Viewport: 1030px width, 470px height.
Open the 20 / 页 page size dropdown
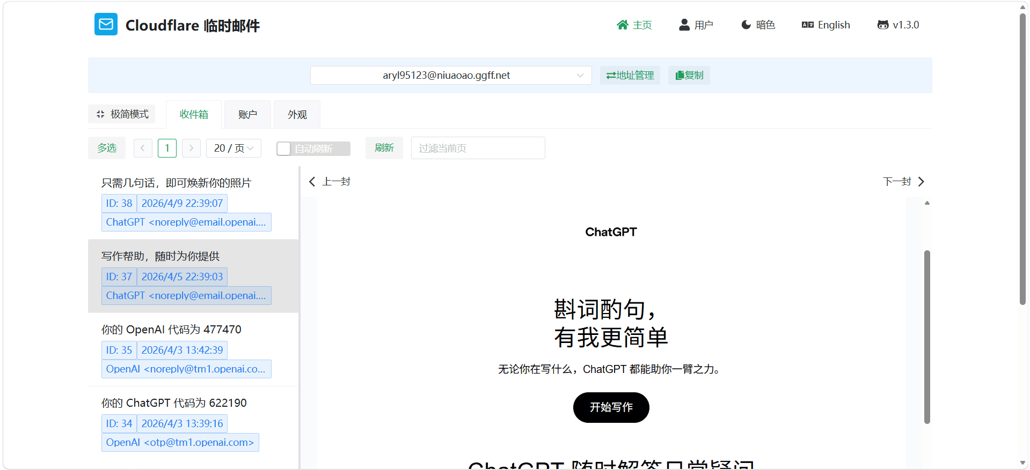click(x=233, y=148)
